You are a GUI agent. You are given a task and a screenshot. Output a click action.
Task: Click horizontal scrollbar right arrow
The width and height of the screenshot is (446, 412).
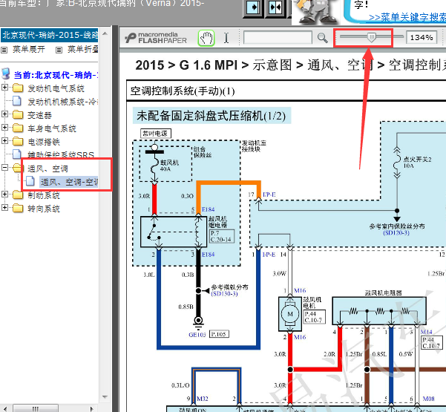click(x=91, y=408)
